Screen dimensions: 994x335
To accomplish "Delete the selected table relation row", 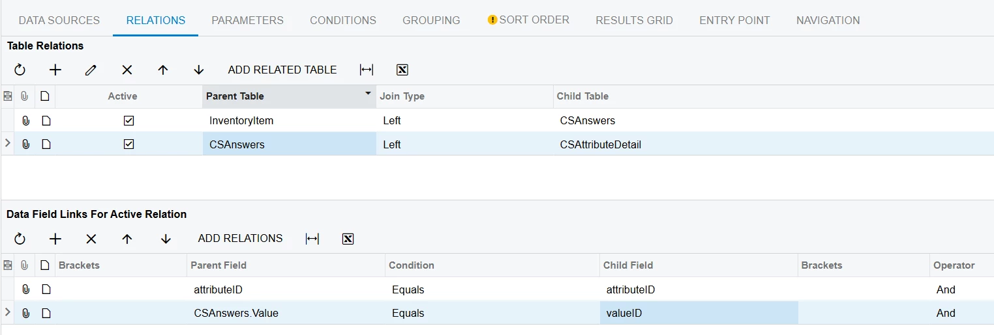I will point(127,70).
